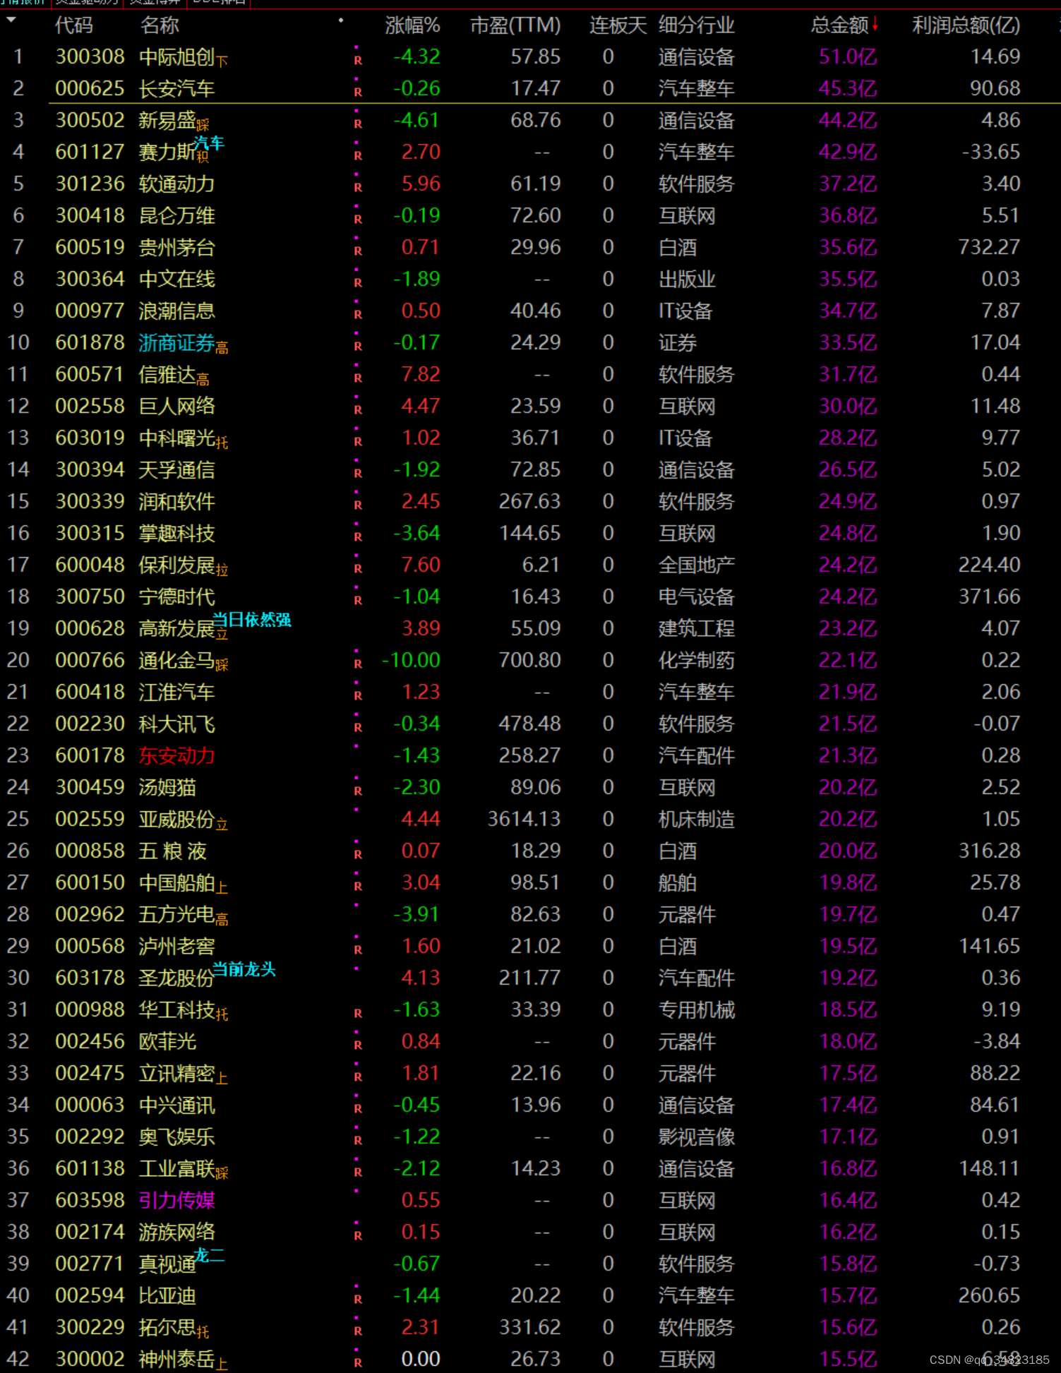This screenshot has height=1373, width=1061.
Task: Click the R marker in 贵州茅台 row
Action: coord(358,251)
